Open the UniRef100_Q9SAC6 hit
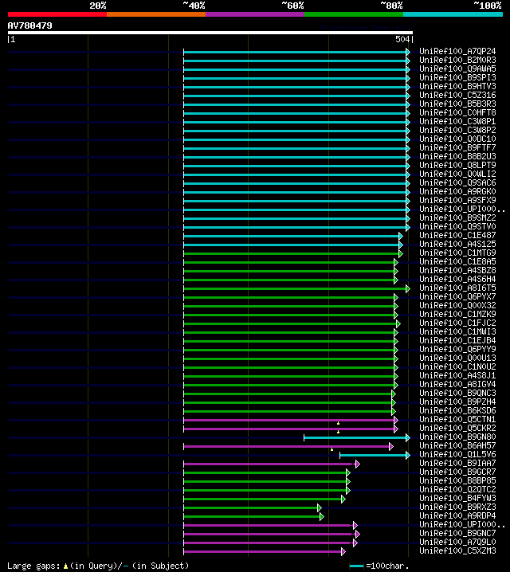The width and height of the screenshot is (510, 572). [457, 182]
